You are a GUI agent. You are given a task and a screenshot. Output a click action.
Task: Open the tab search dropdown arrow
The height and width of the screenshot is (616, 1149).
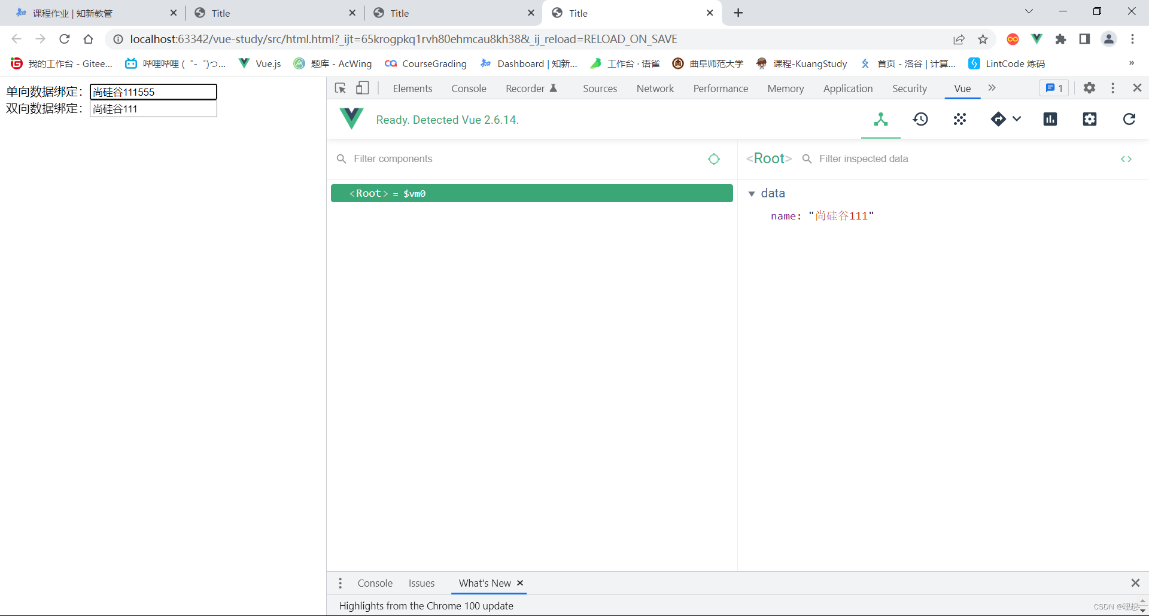pyautogui.click(x=1029, y=11)
